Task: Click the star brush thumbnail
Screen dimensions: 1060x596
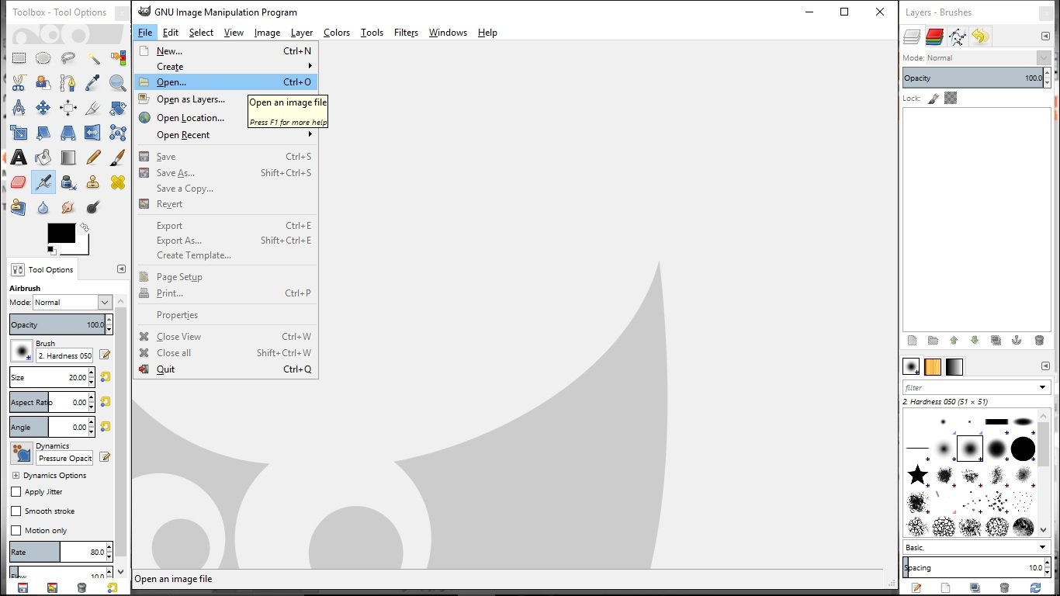Action: [x=918, y=475]
